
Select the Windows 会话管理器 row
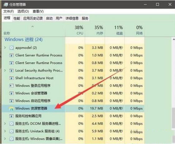click(x=73, y=93)
